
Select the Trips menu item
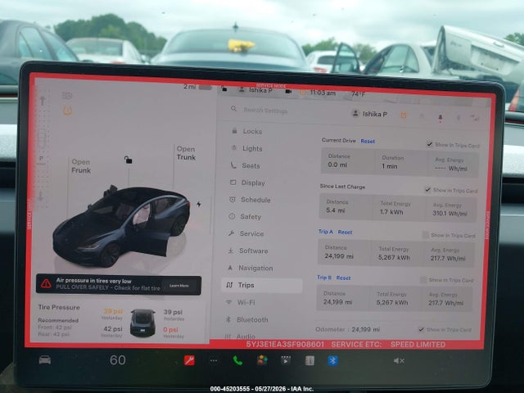(262, 285)
